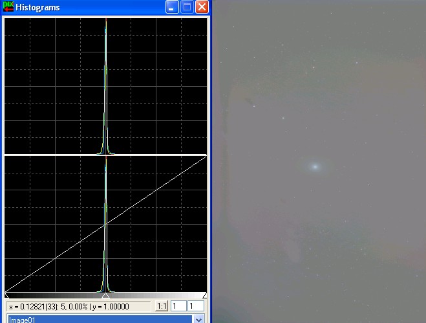The width and height of the screenshot is (426, 323).
Task: Minimize the Histograms window
Action: coord(172,7)
